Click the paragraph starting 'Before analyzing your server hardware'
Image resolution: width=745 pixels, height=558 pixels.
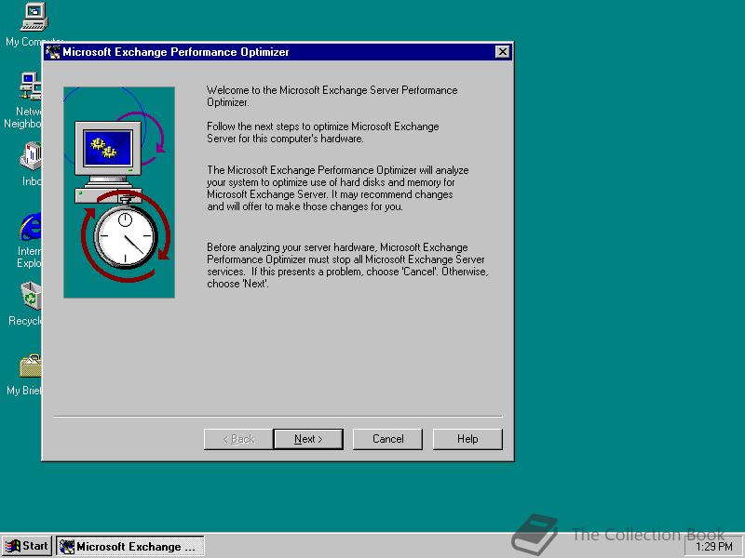point(347,265)
